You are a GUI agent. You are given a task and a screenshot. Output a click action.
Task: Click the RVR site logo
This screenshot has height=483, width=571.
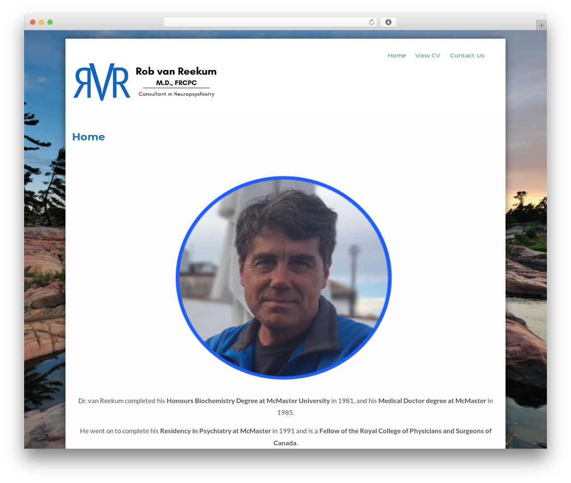pyautogui.click(x=102, y=82)
